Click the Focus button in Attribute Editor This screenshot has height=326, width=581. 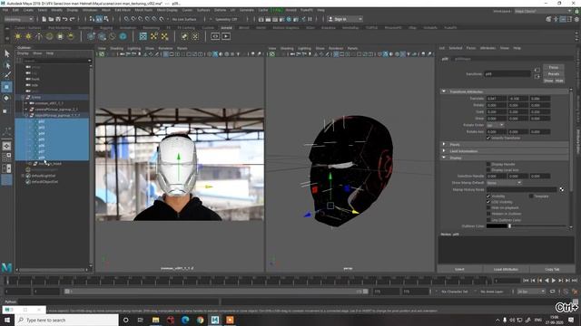(554, 67)
